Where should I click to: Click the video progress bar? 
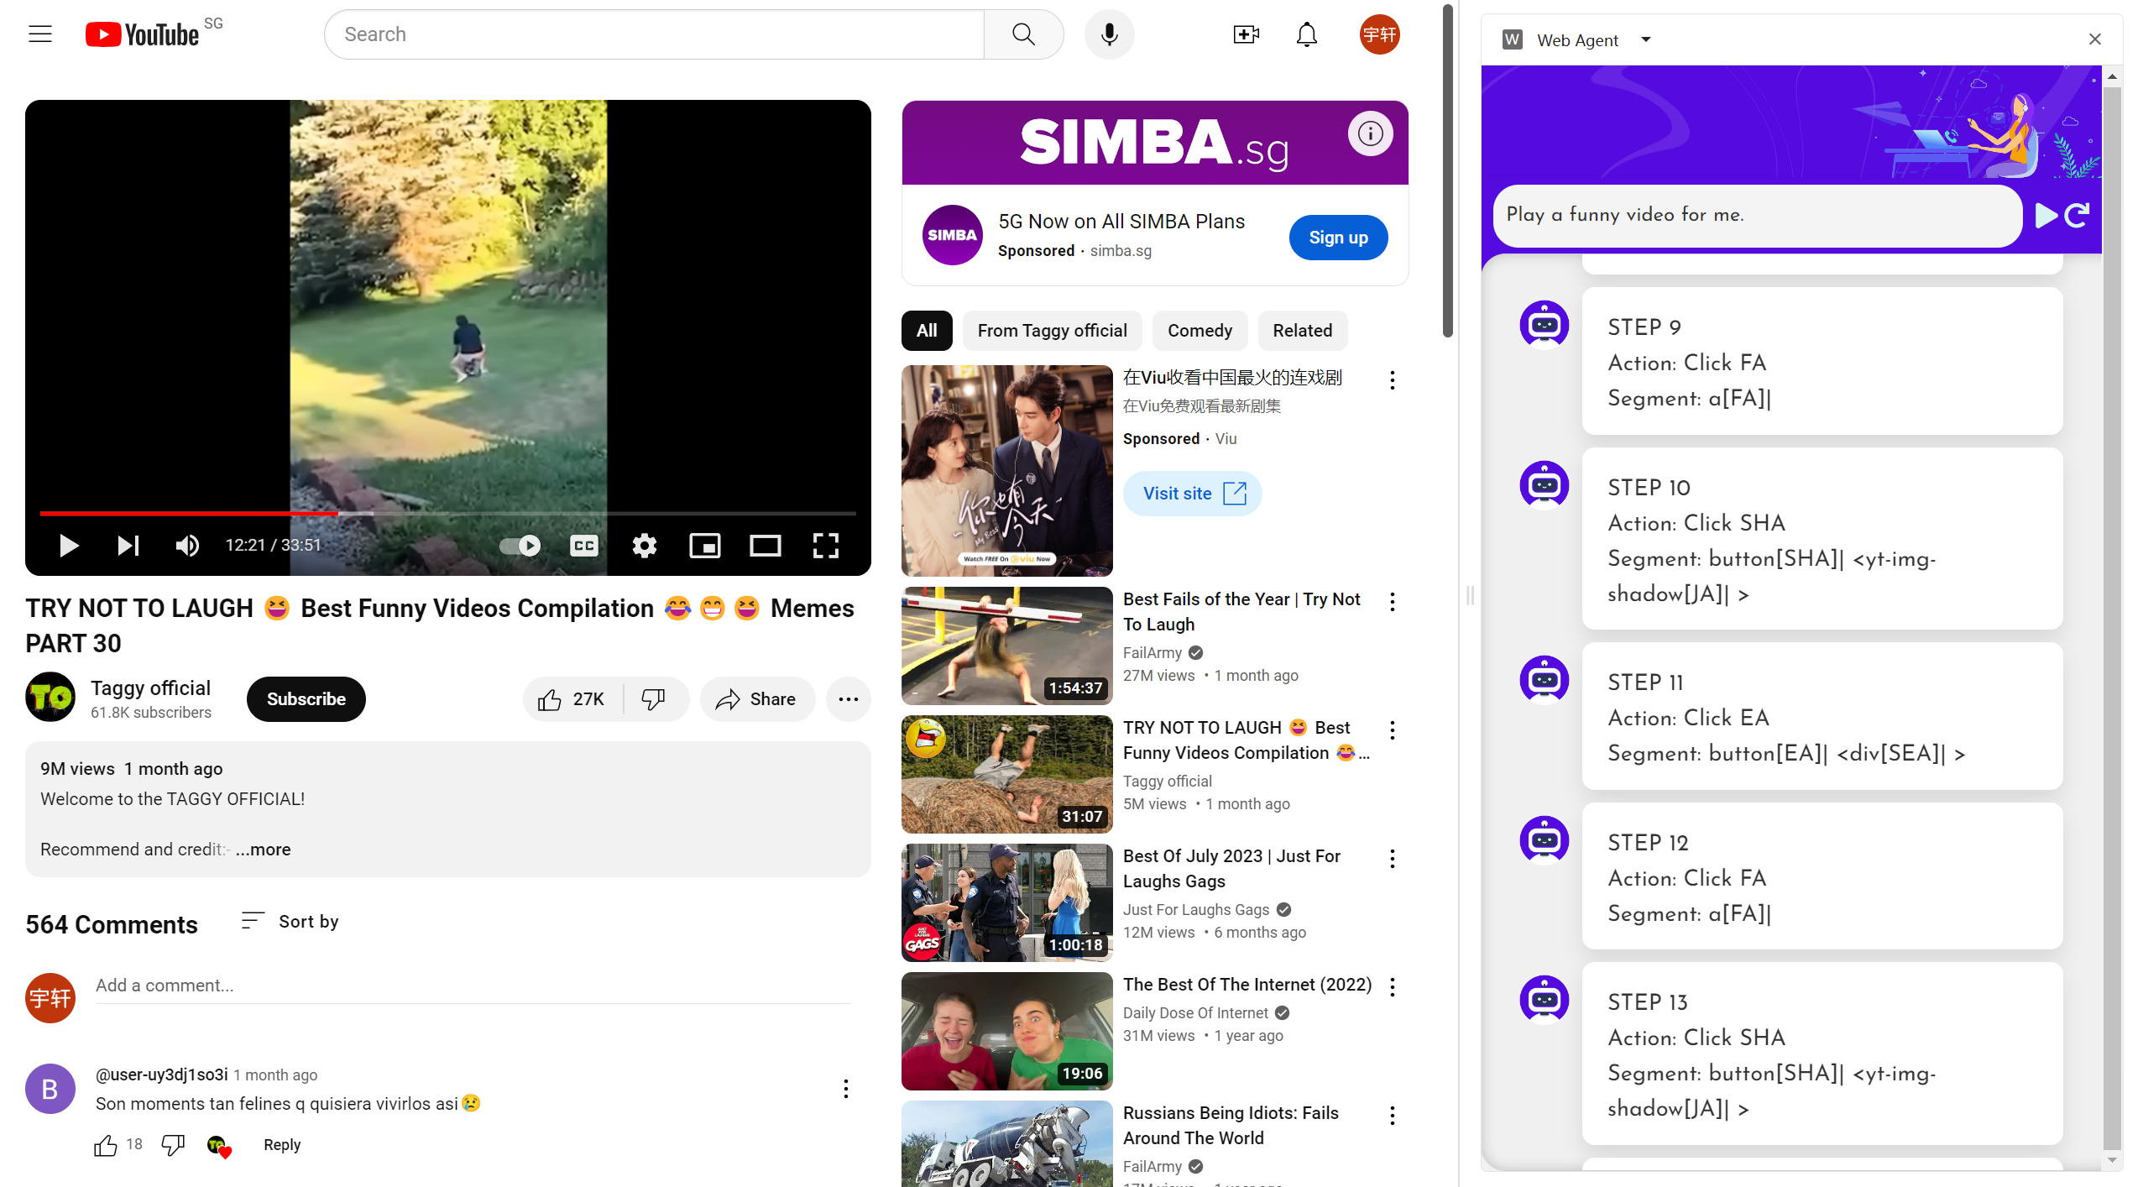pyautogui.click(x=447, y=513)
